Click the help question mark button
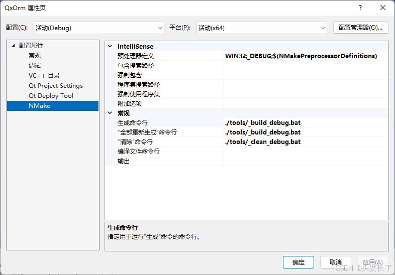Screen dimensions: 395x275 [360, 8]
